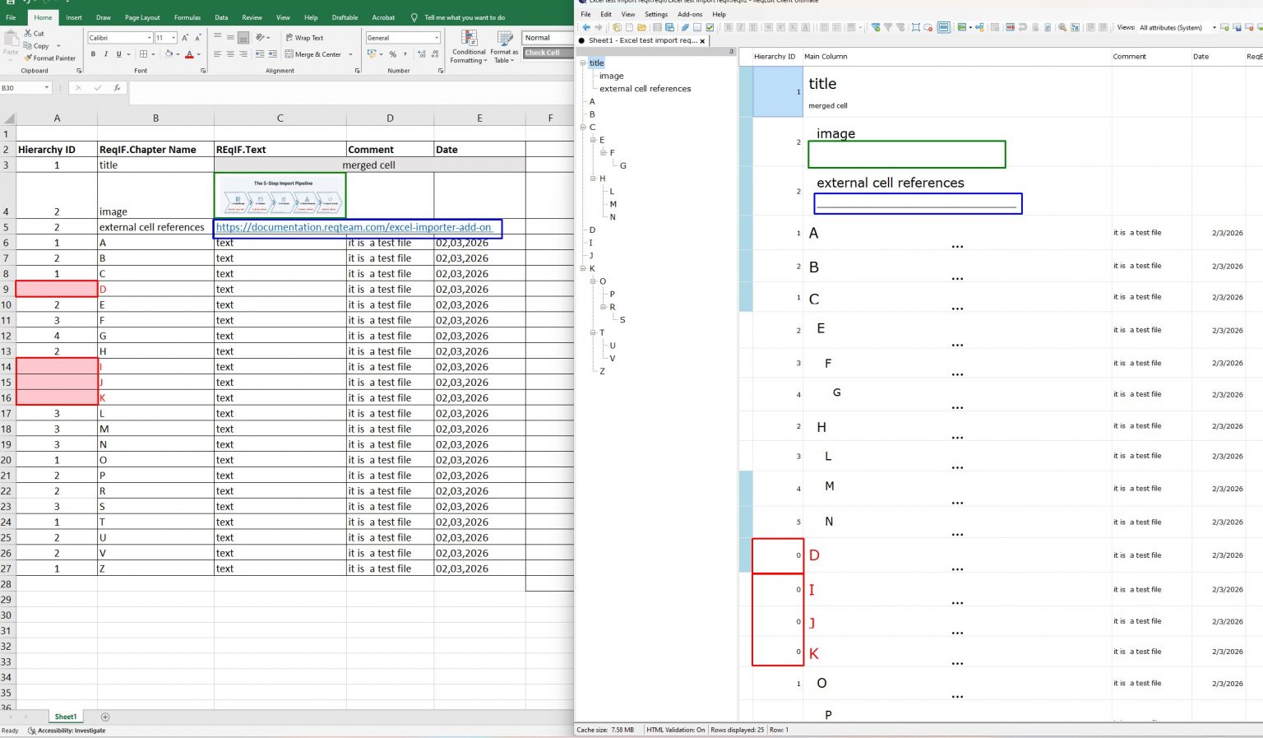This screenshot has height=738, width=1263.
Task: Click the ReqEdit open folder icon
Action: pos(641,27)
